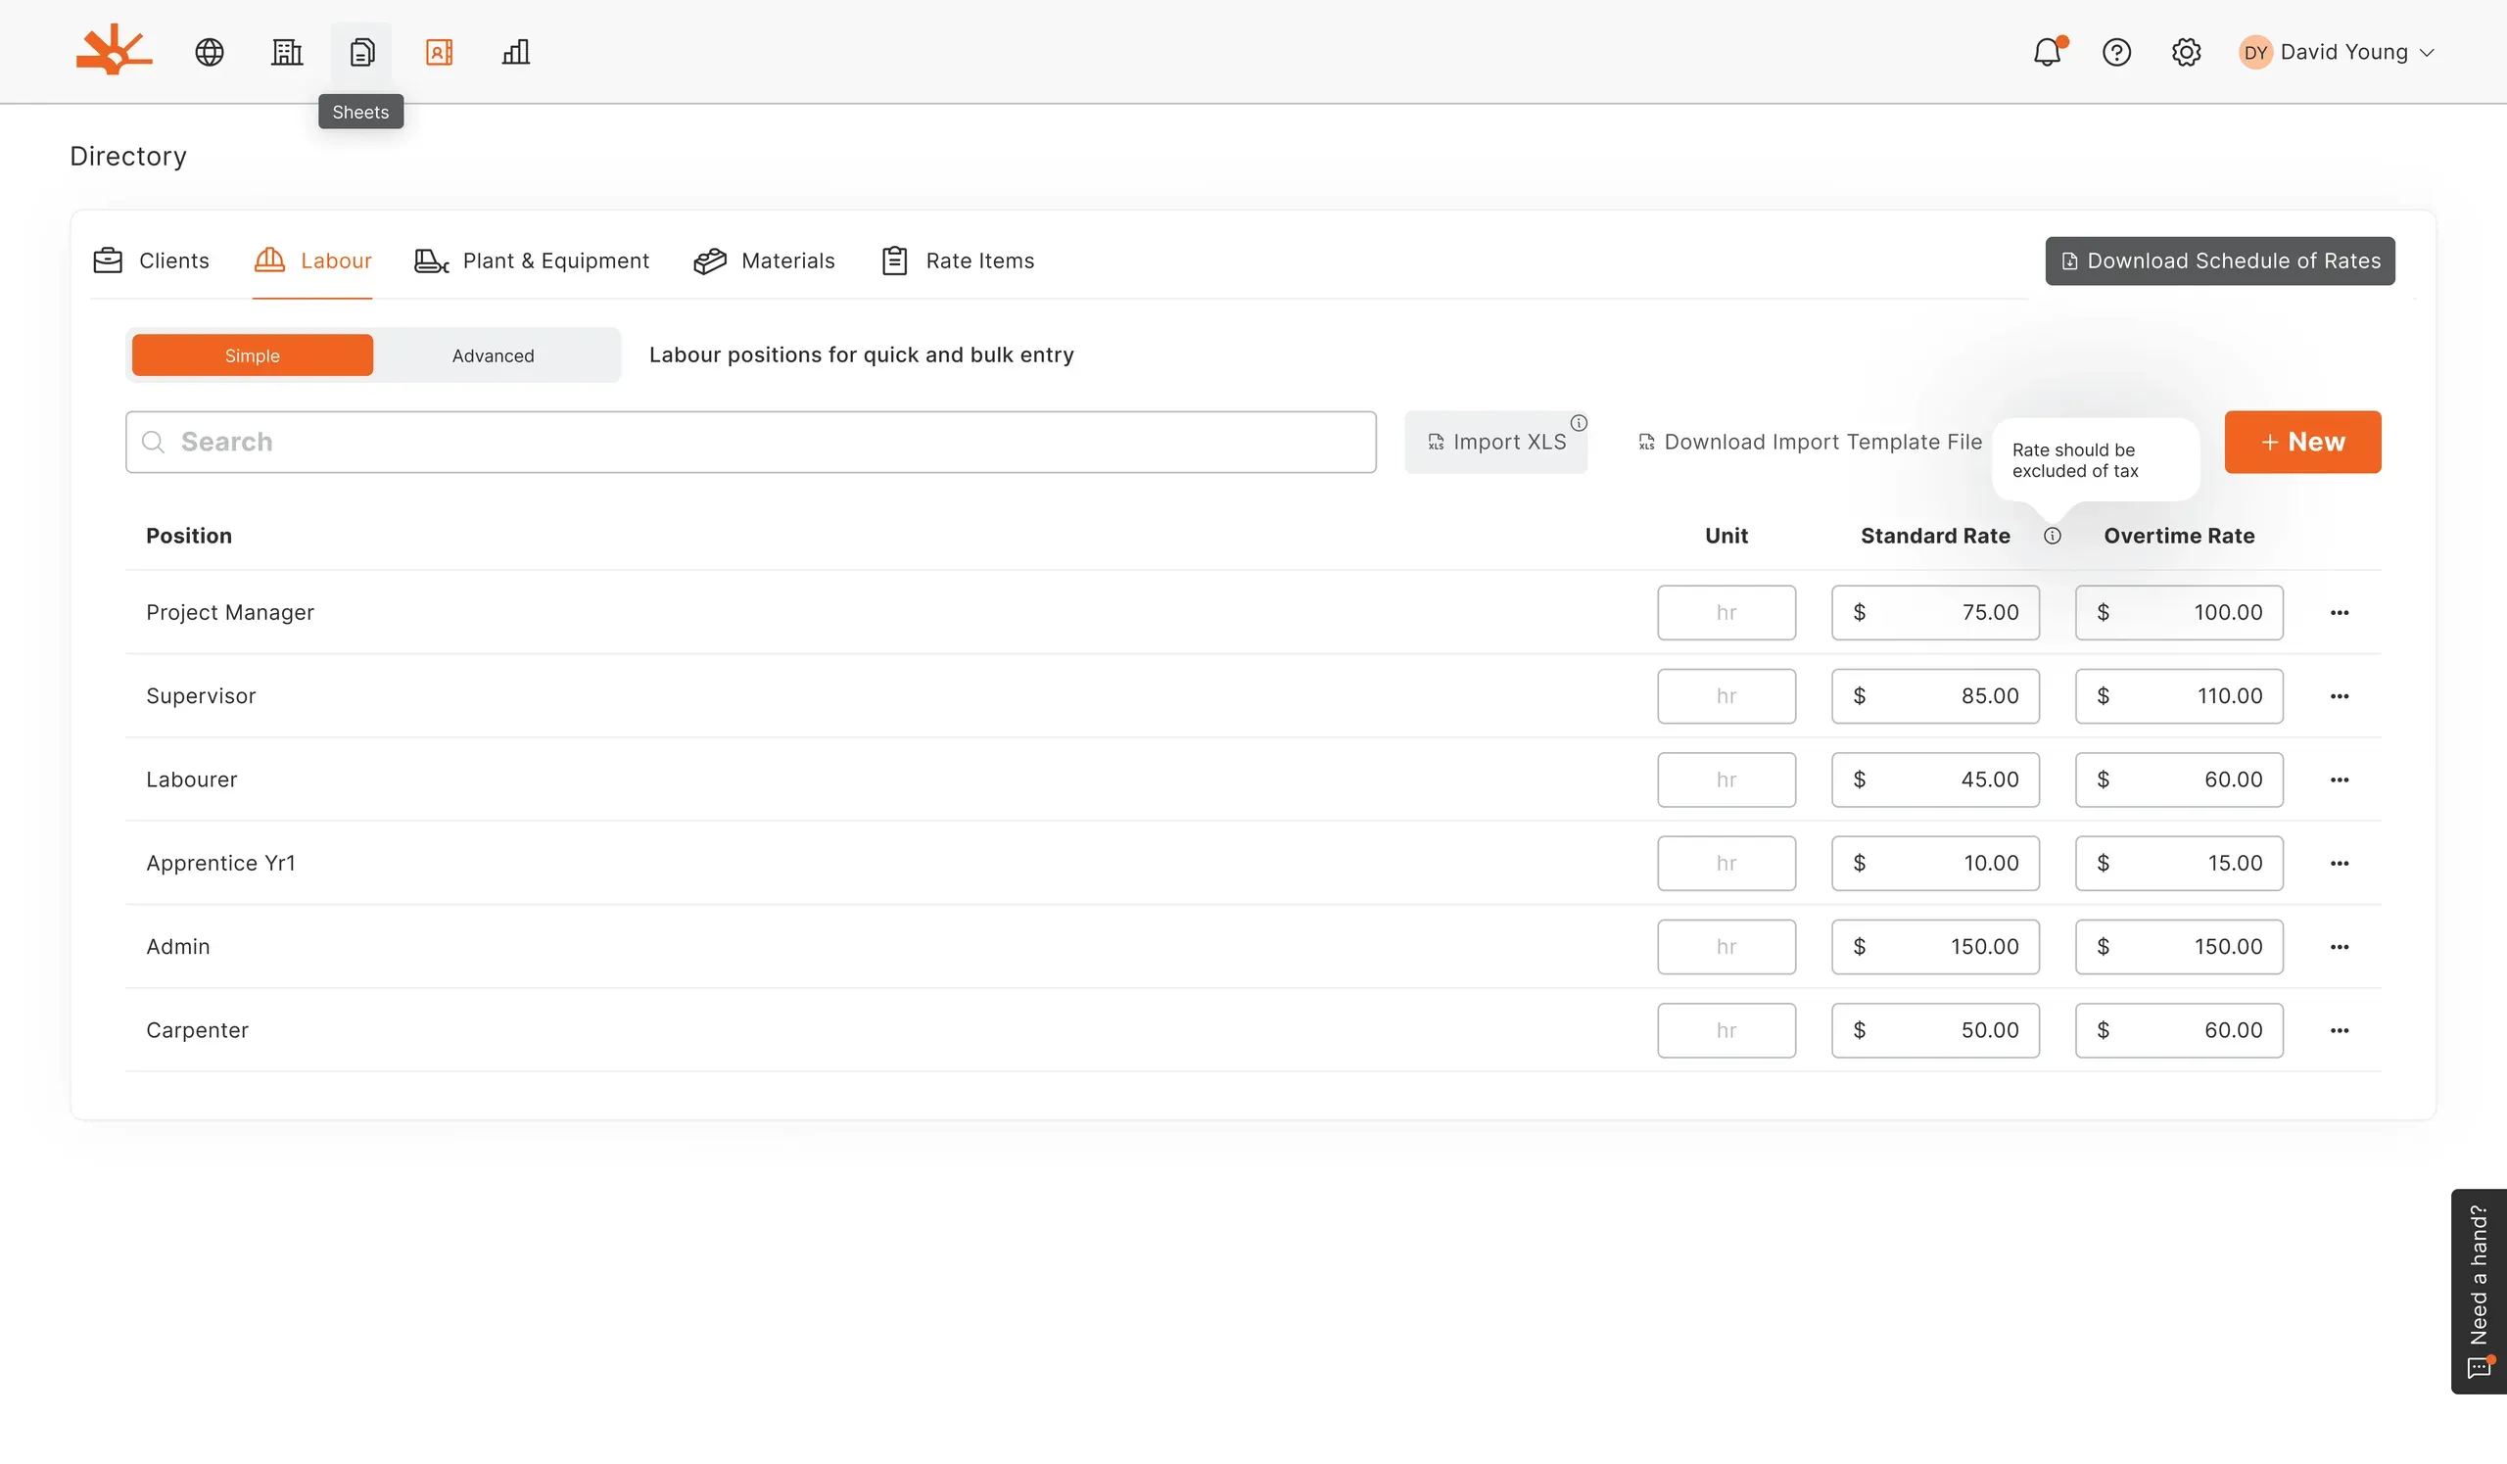This screenshot has width=2507, height=1464.
Task: Select the Advanced mode toggle
Action: pyautogui.click(x=494, y=355)
